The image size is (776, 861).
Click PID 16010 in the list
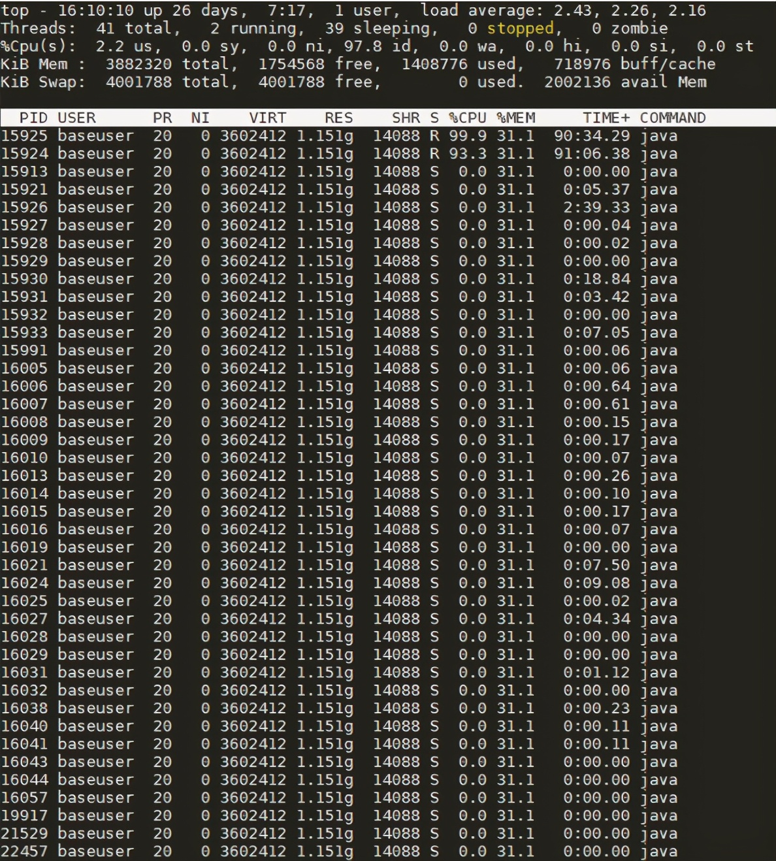tap(24, 458)
